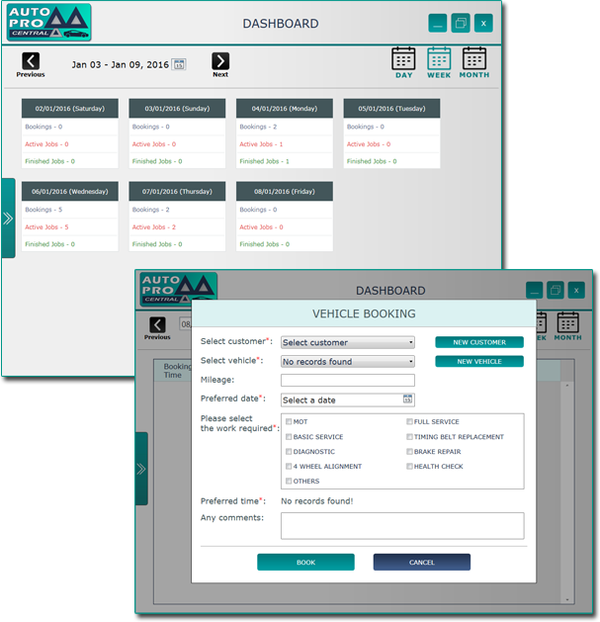Image resolution: width=600 pixels, height=622 pixels.
Task: Click 'Bookings - 2' under Monday
Action: (x=258, y=127)
